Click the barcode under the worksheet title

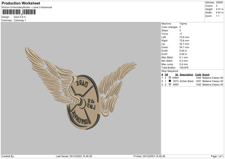[x=19, y=12]
